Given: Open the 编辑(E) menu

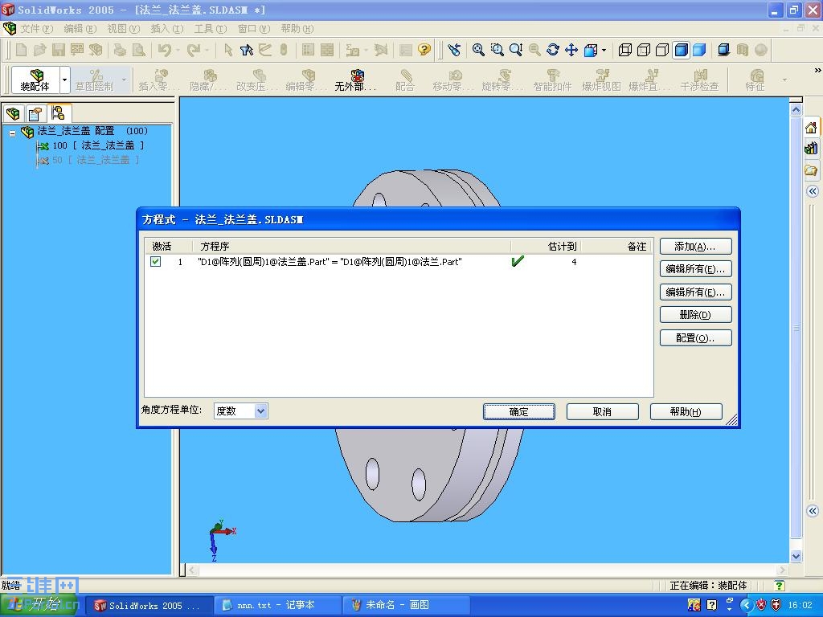Looking at the screenshot, I should 80,28.
